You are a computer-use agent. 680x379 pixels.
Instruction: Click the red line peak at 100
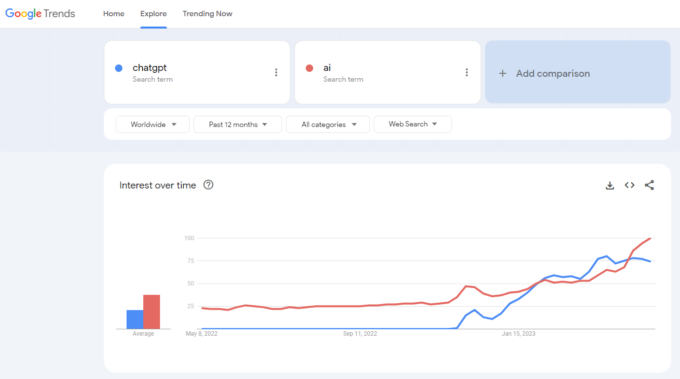[x=650, y=238]
